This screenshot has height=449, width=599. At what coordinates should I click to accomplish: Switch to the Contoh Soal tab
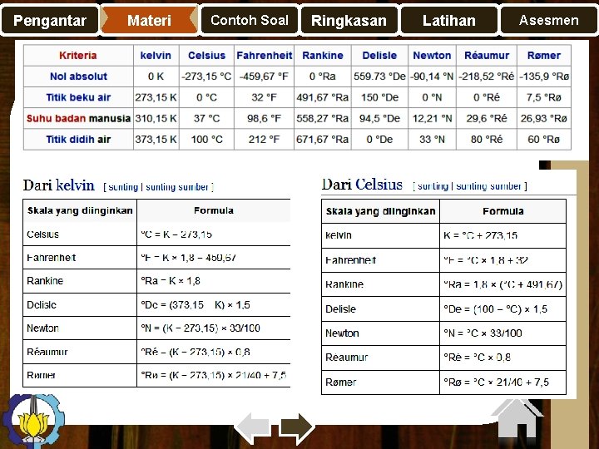pyautogui.click(x=250, y=20)
